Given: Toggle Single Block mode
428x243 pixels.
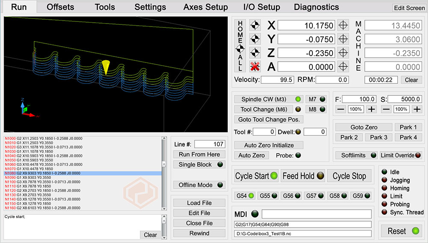Looking at the screenshot, I should (199, 165).
